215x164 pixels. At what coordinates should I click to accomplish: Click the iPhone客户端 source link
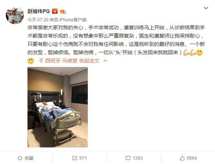(73, 20)
